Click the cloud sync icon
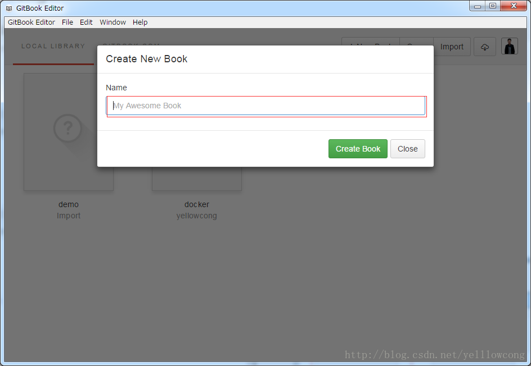The width and height of the screenshot is (531, 366). click(x=485, y=47)
